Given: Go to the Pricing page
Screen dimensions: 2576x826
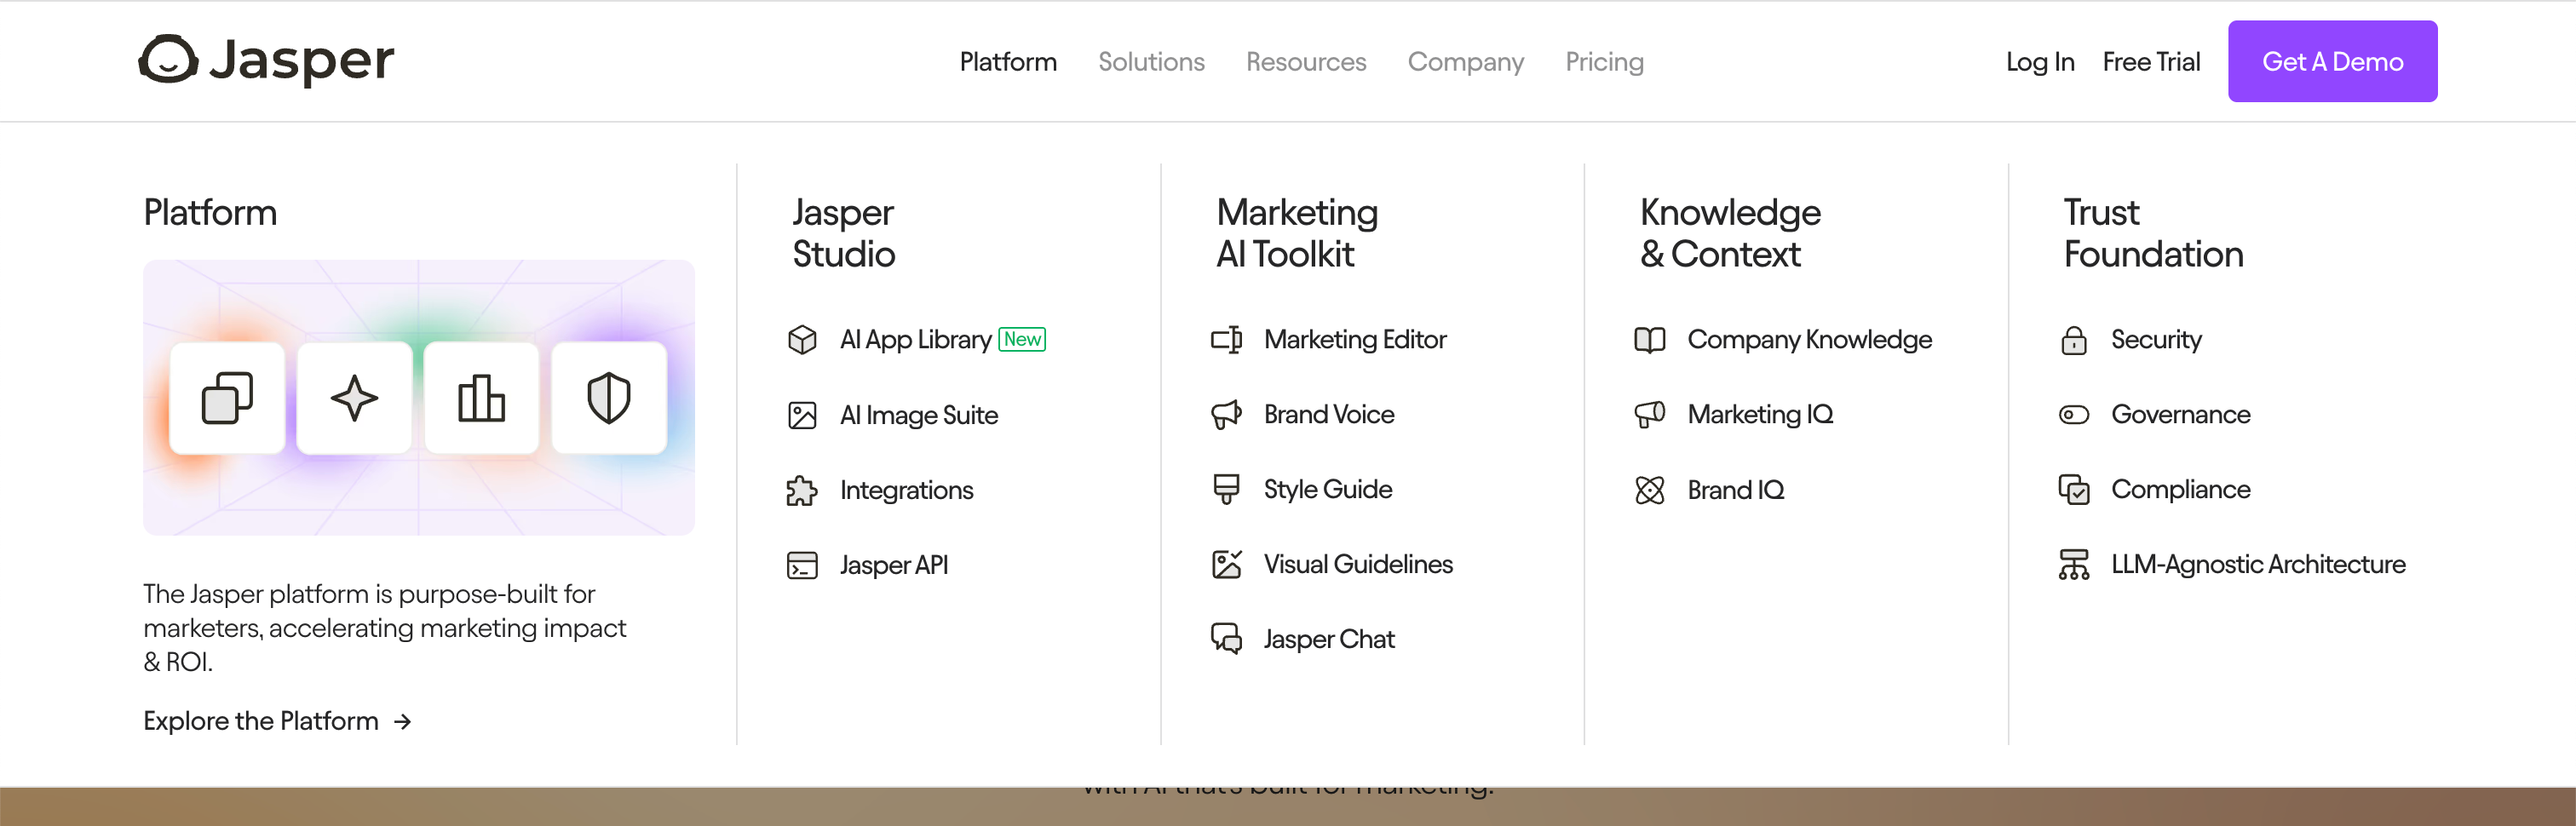Looking at the screenshot, I should (1604, 62).
